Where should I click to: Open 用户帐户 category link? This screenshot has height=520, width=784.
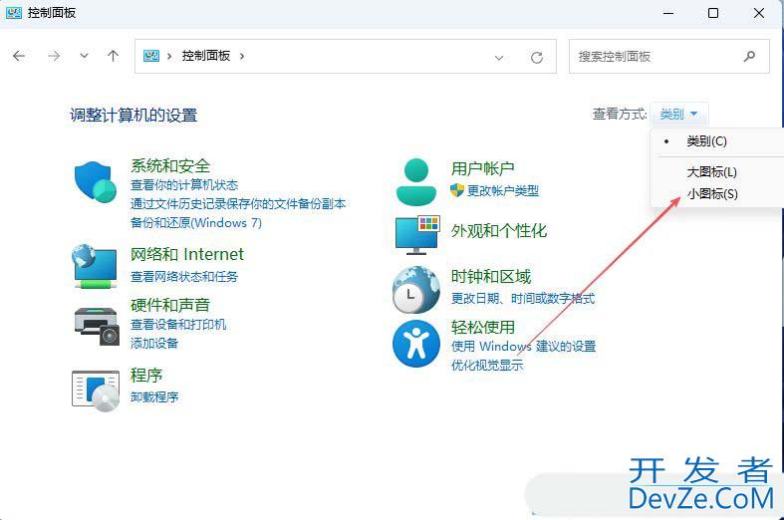tap(483, 168)
